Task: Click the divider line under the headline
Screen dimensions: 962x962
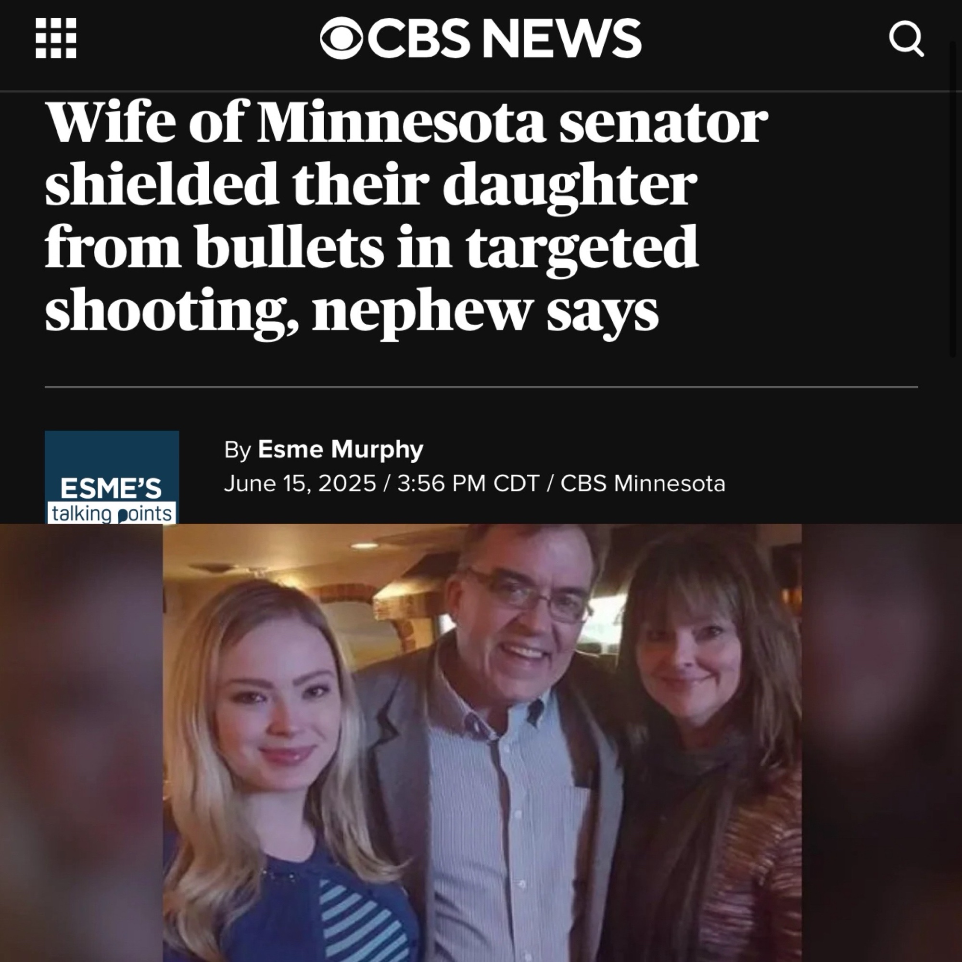Action: pyautogui.click(x=481, y=386)
